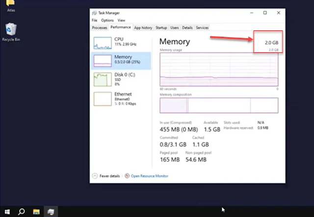Click the Memory composition bar
Image resolution: width=314 pixels, height=217 pixels.
[x=219, y=105]
